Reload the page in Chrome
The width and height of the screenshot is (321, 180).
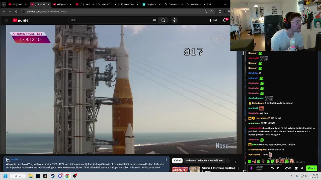click(x=16, y=11)
